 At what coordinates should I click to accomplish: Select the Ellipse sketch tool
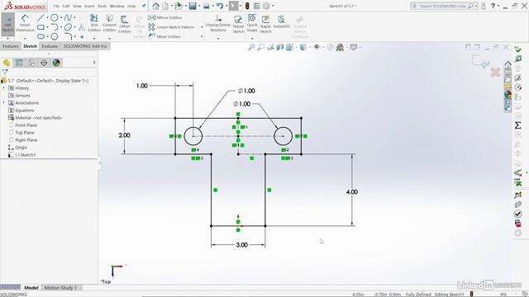pos(68,27)
